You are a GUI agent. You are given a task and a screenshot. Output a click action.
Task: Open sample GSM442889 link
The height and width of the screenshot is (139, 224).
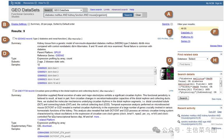coord(43,136)
